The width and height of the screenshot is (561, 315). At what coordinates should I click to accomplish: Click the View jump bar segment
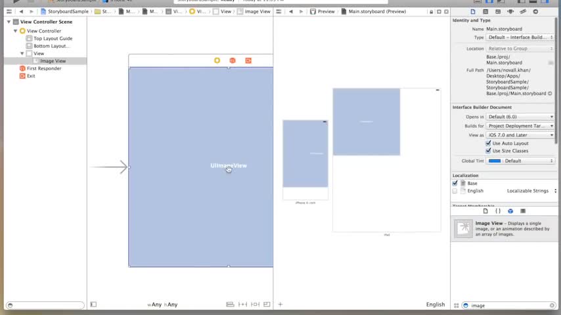(222, 11)
